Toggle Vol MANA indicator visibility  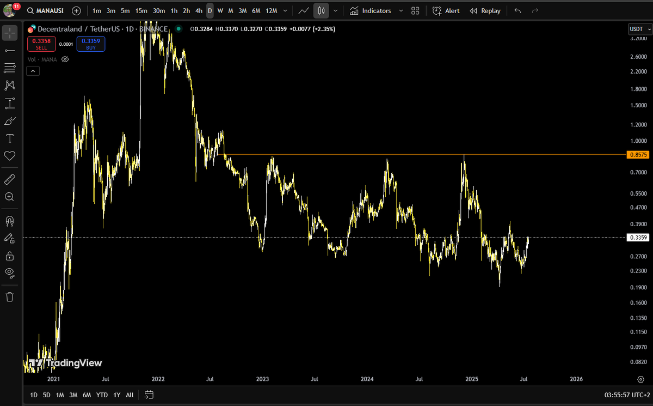coord(65,59)
